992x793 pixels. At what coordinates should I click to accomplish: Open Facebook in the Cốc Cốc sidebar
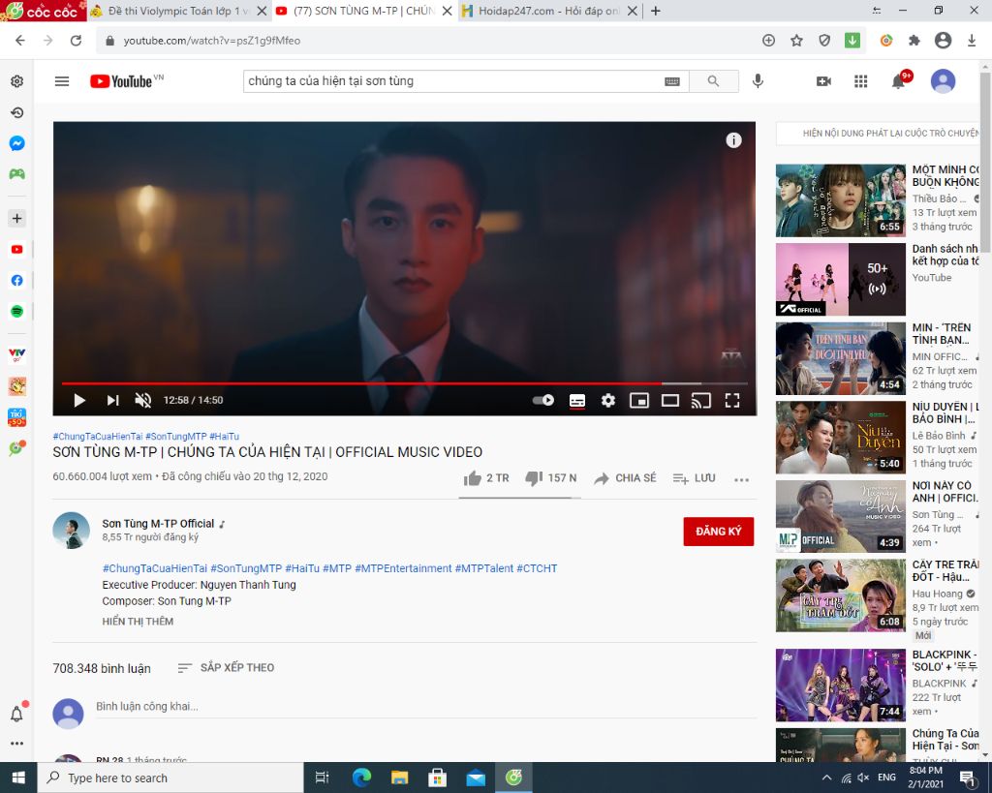17,280
